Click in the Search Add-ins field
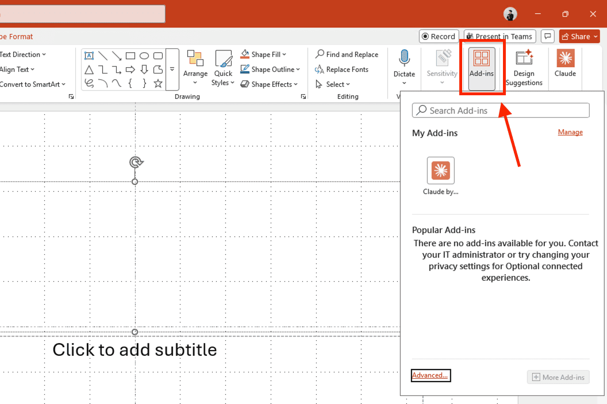607x404 pixels. tap(501, 111)
